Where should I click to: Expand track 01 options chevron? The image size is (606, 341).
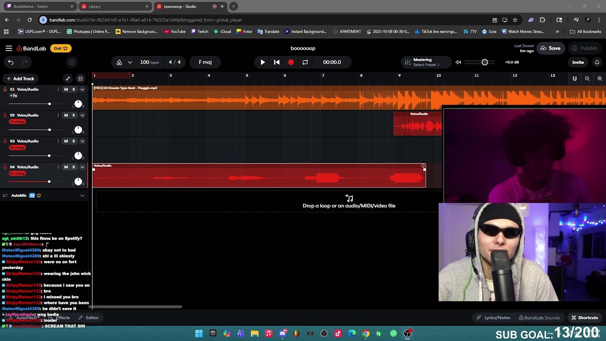[x=82, y=90]
